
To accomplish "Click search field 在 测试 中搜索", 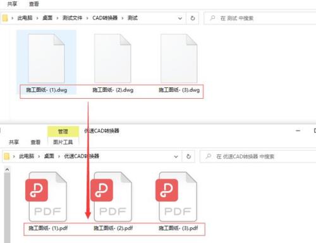I will (x=260, y=18).
